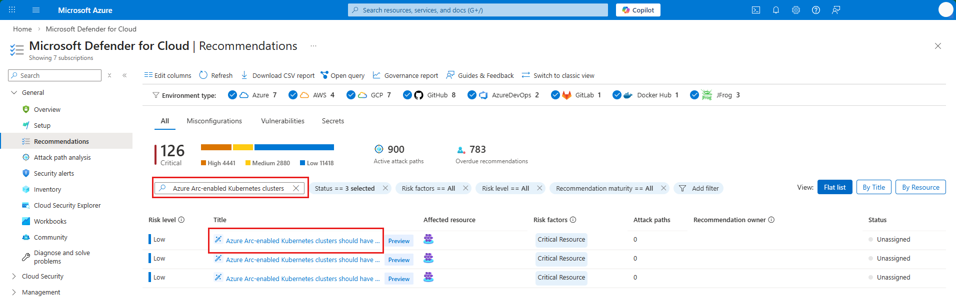
Task: Collapse the sidebar with double chevron
Action: (x=124, y=75)
